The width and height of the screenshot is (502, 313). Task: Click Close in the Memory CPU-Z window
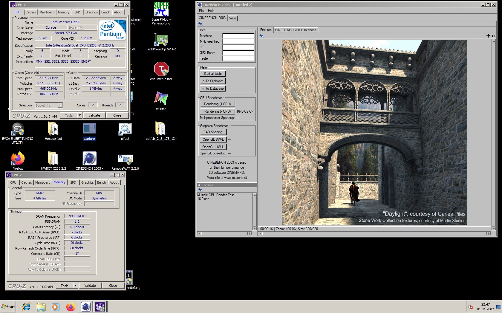click(113, 286)
